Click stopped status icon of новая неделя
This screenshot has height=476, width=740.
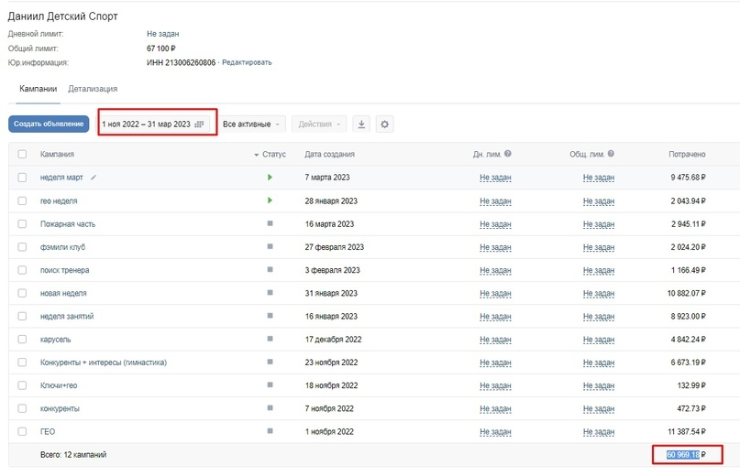pyautogui.click(x=270, y=293)
